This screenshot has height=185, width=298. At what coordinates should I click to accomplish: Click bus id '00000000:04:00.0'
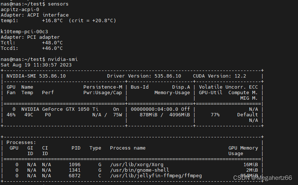point(155,109)
